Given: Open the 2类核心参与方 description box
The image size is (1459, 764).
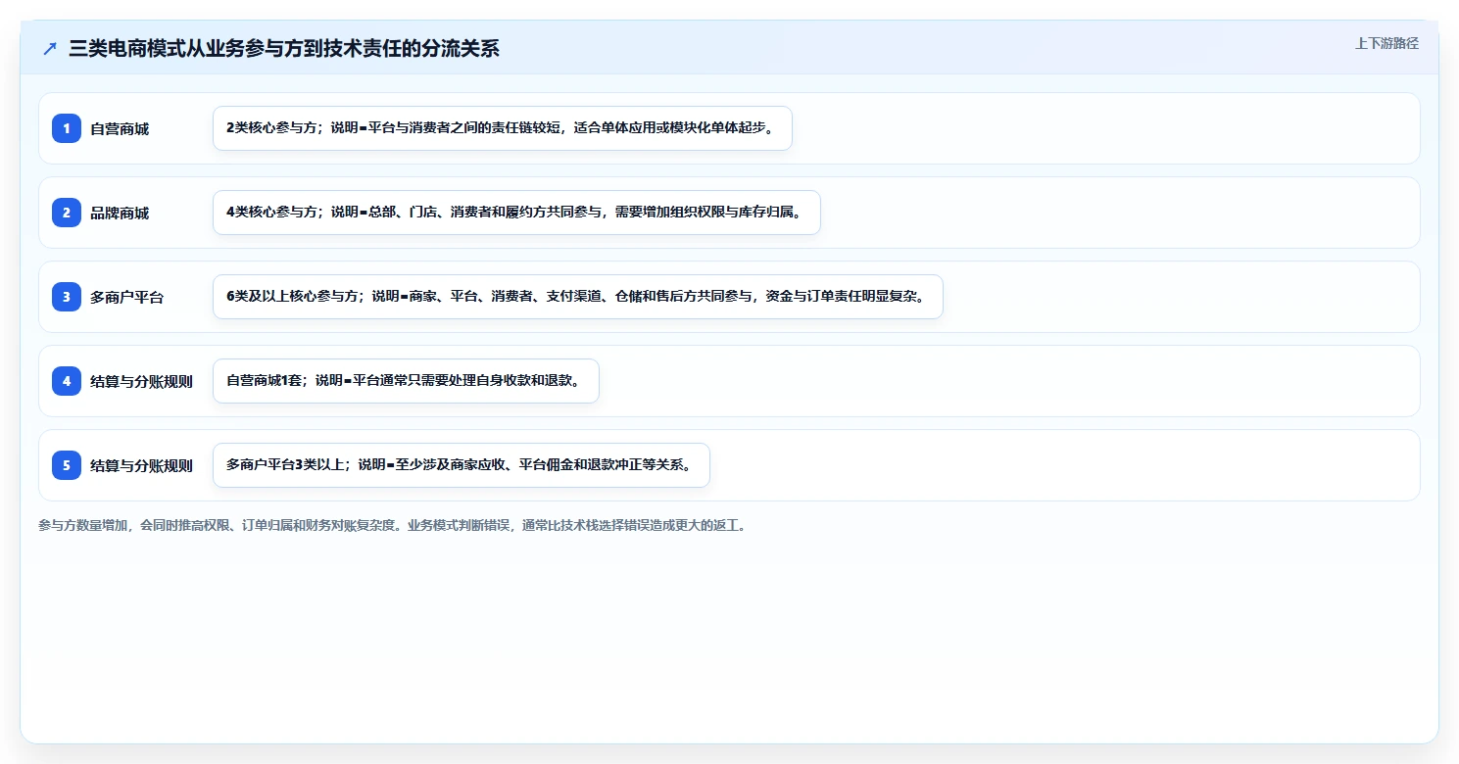Looking at the screenshot, I should tap(502, 128).
